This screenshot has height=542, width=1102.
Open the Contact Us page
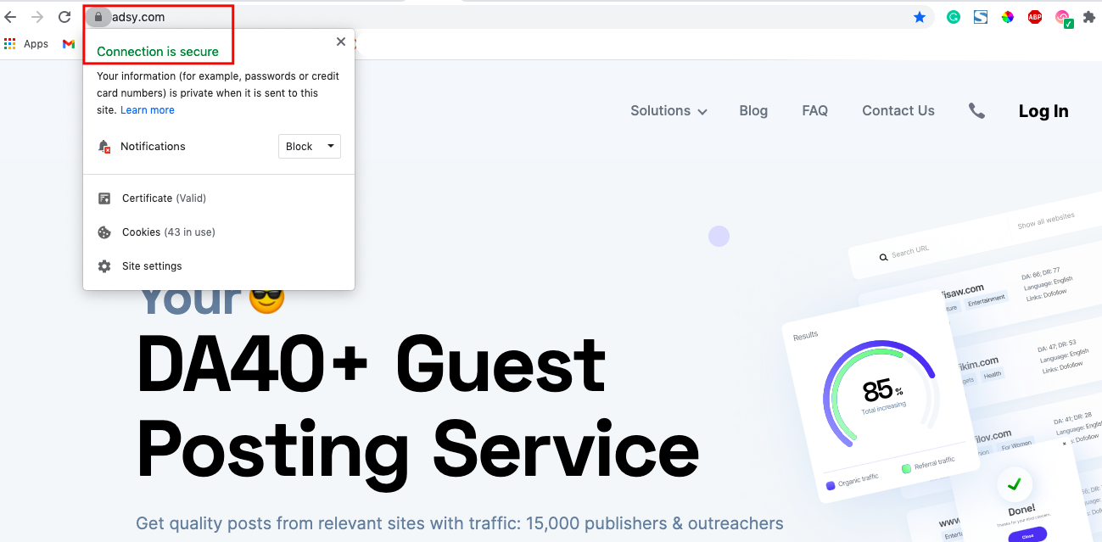click(898, 111)
